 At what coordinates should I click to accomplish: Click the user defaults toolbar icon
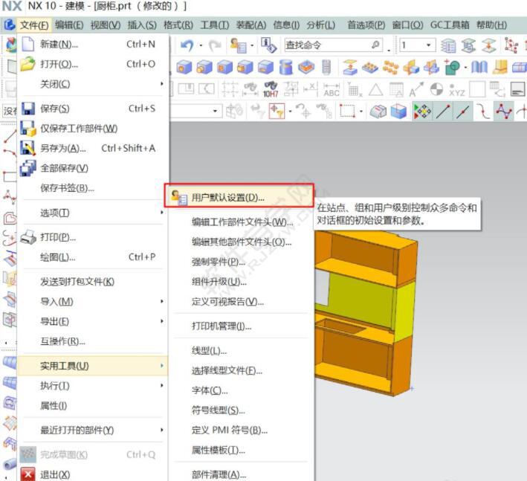point(239,45)
